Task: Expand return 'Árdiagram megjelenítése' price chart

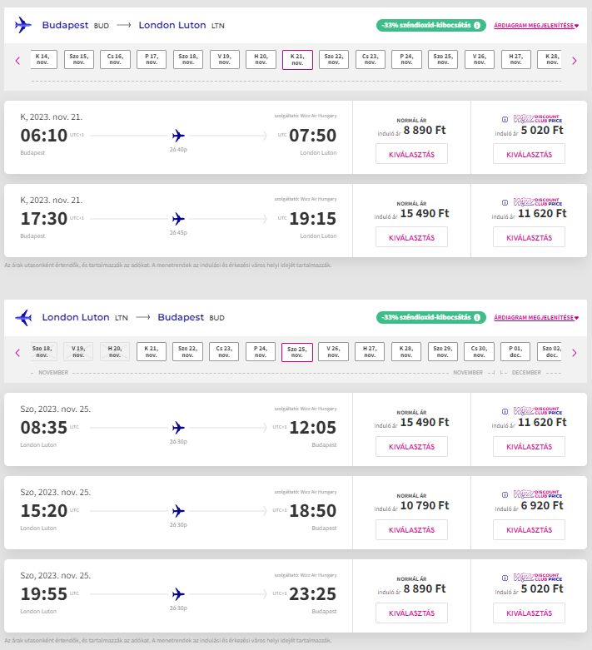Action: tap(535, 318)
